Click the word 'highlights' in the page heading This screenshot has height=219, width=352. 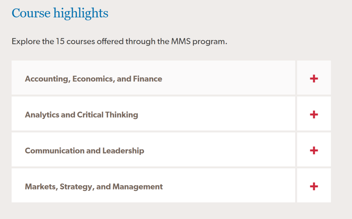[81, 13]
